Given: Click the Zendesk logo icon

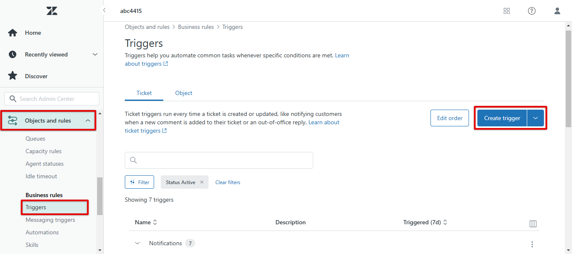Looking at the screenshot, I should 52,11.
